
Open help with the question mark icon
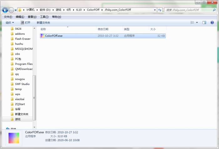pos(212,22)
